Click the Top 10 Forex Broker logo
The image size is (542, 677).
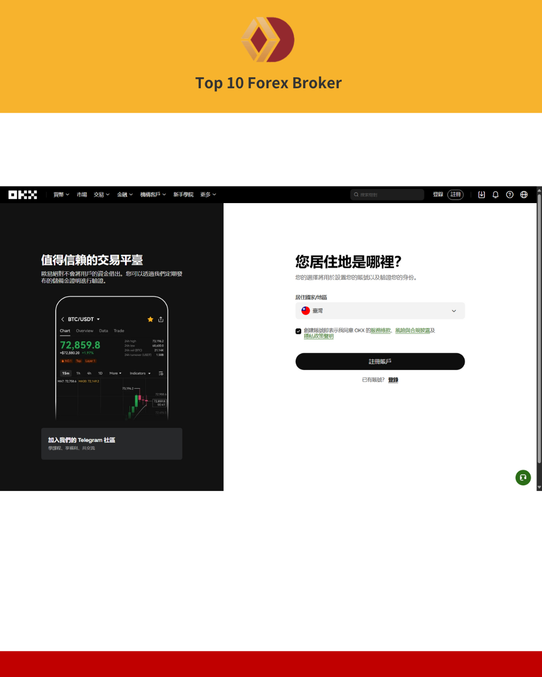268,40
